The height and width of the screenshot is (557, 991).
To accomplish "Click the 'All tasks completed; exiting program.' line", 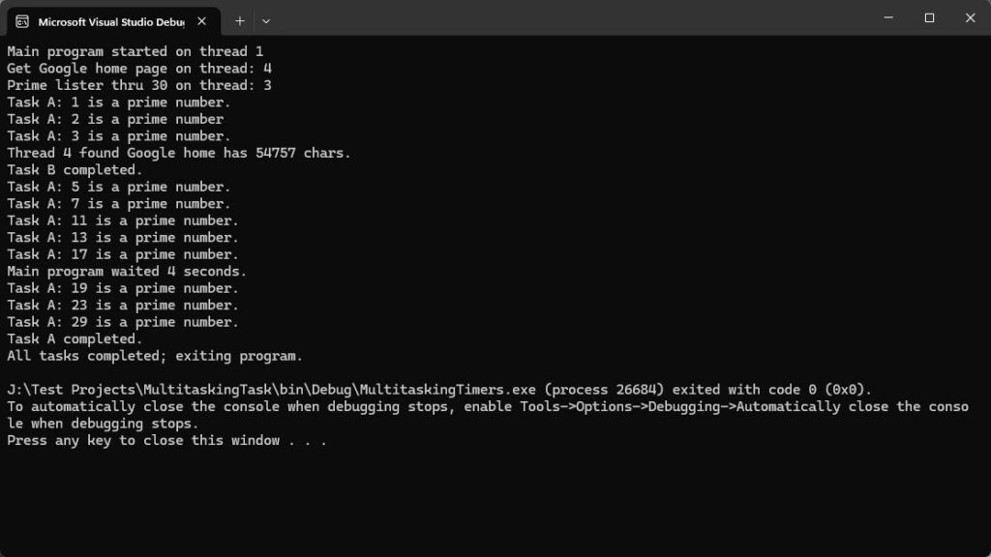I will coord(155,356).
